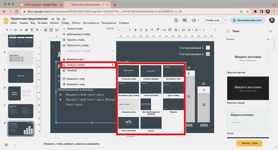Click the undo arrow icon

tap(16, 30)
